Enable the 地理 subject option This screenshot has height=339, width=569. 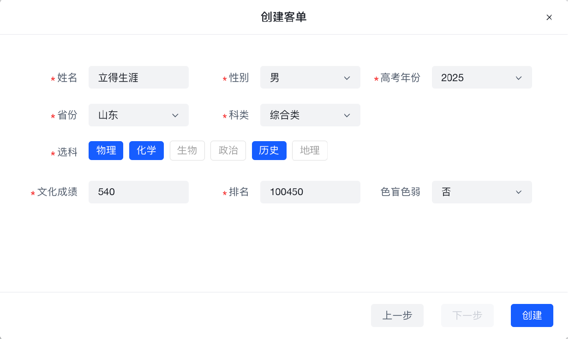tap(310, 150)
